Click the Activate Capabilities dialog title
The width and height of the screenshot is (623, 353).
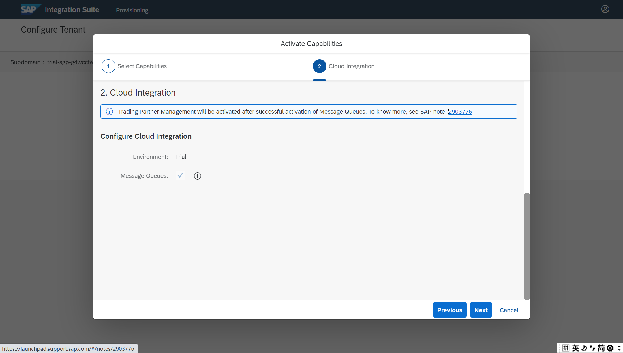[311, 43]
